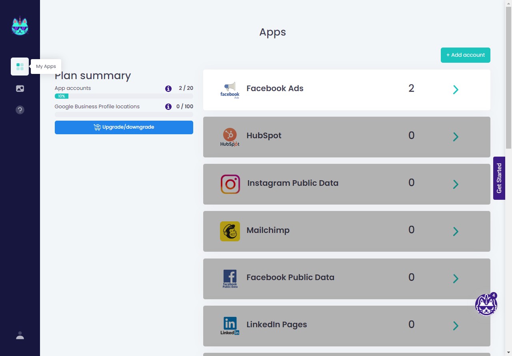Click the Instagram Public Data logo
Screen dimensions: 512x356
coord(230,184)
